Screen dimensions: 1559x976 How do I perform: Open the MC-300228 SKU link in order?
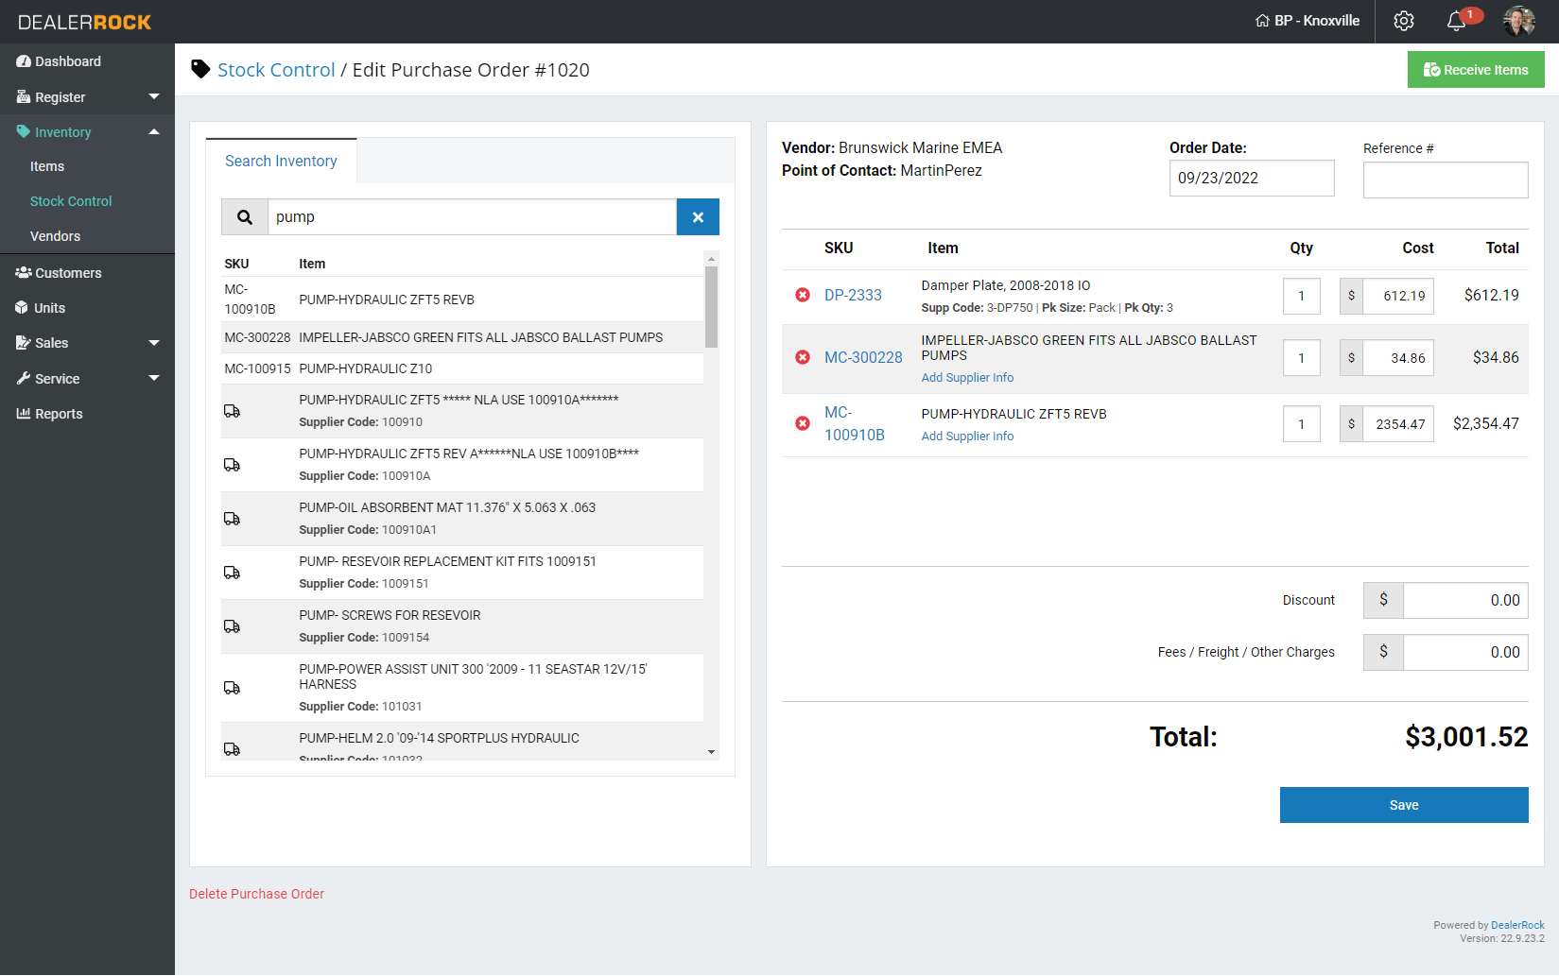tap(863, 357)
